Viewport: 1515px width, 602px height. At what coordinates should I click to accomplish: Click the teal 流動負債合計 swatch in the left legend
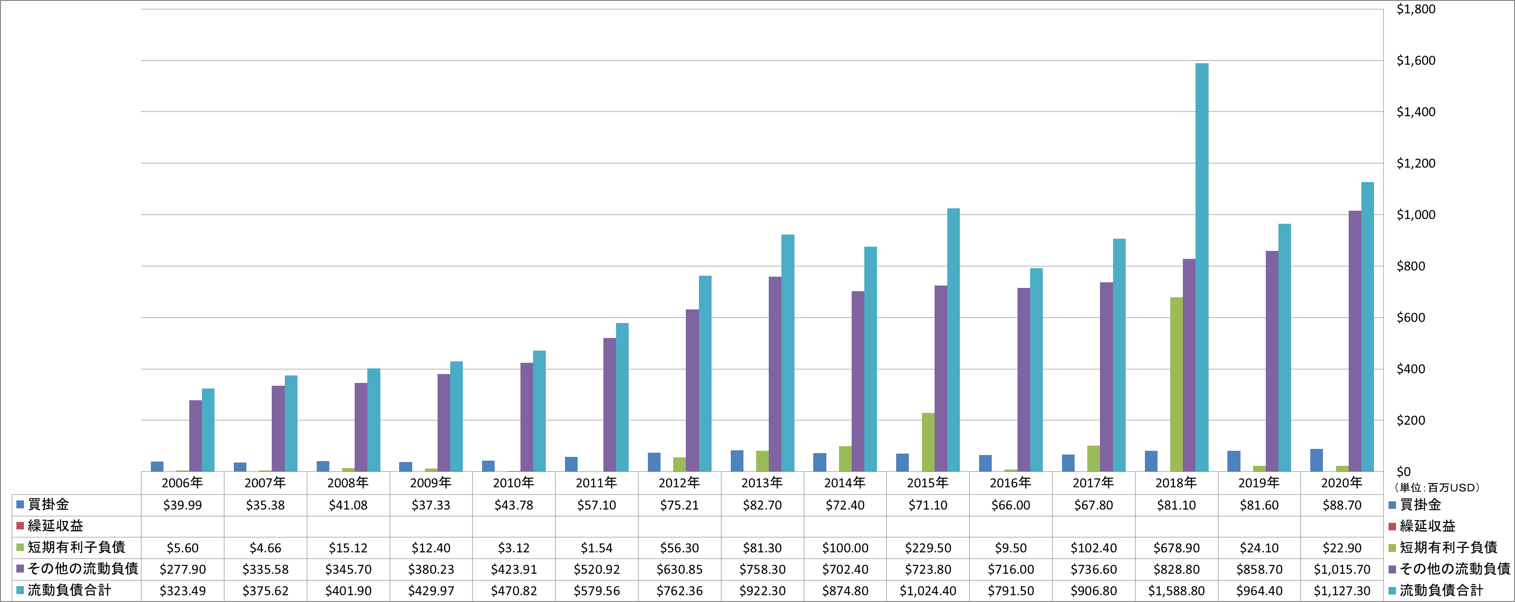click(x=20, y=590)
